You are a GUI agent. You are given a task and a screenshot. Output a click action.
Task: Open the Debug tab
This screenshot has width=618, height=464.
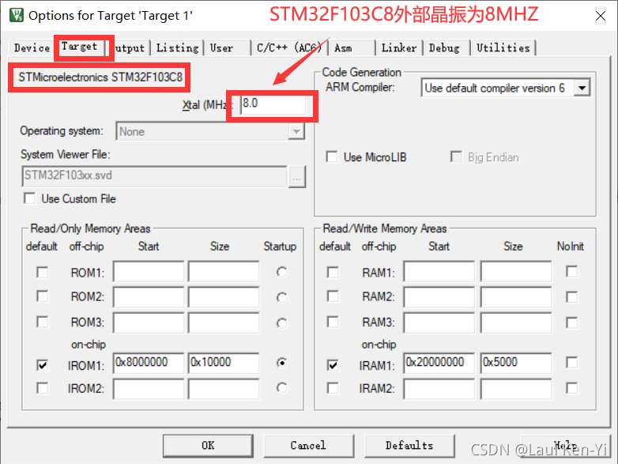(444, 47)
